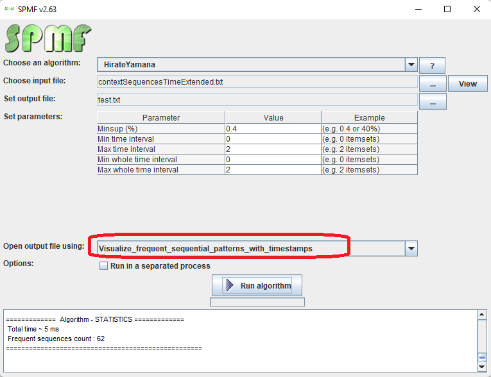This screenshot has height=377, width=491.
Task: Click the progress bar below Run algorithm
Action: coord(257,302)
